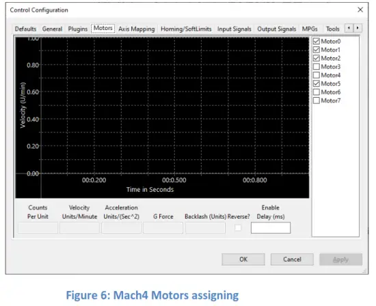Click the Enable Delay (ms) field

[271, 227]
